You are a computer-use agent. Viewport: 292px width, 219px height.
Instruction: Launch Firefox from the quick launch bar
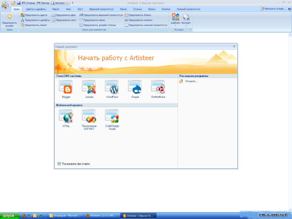(x=24, y=216)
